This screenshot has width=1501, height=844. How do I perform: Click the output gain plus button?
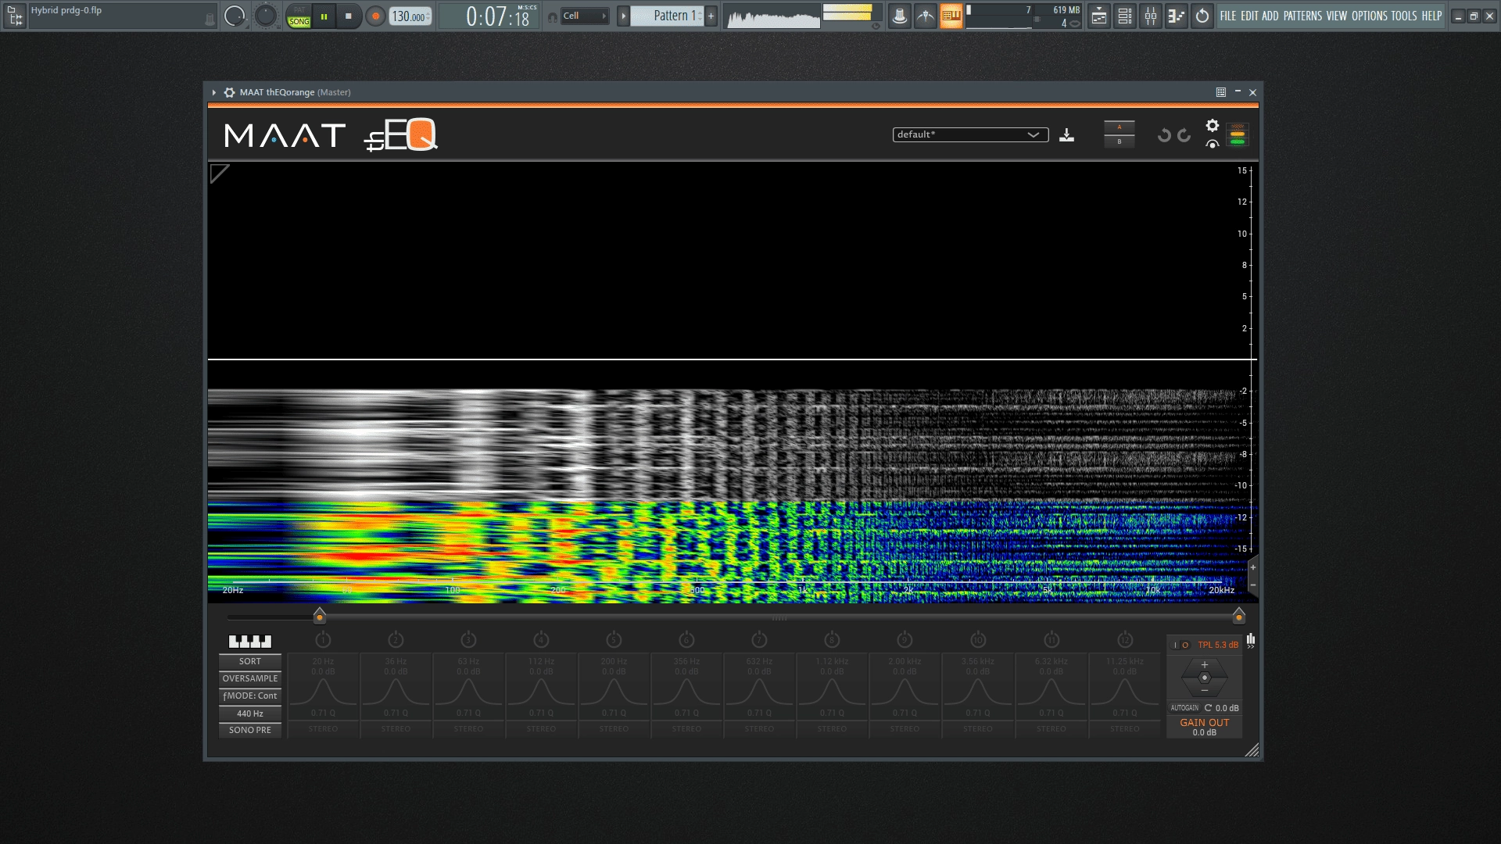(x=1204, y=665)
